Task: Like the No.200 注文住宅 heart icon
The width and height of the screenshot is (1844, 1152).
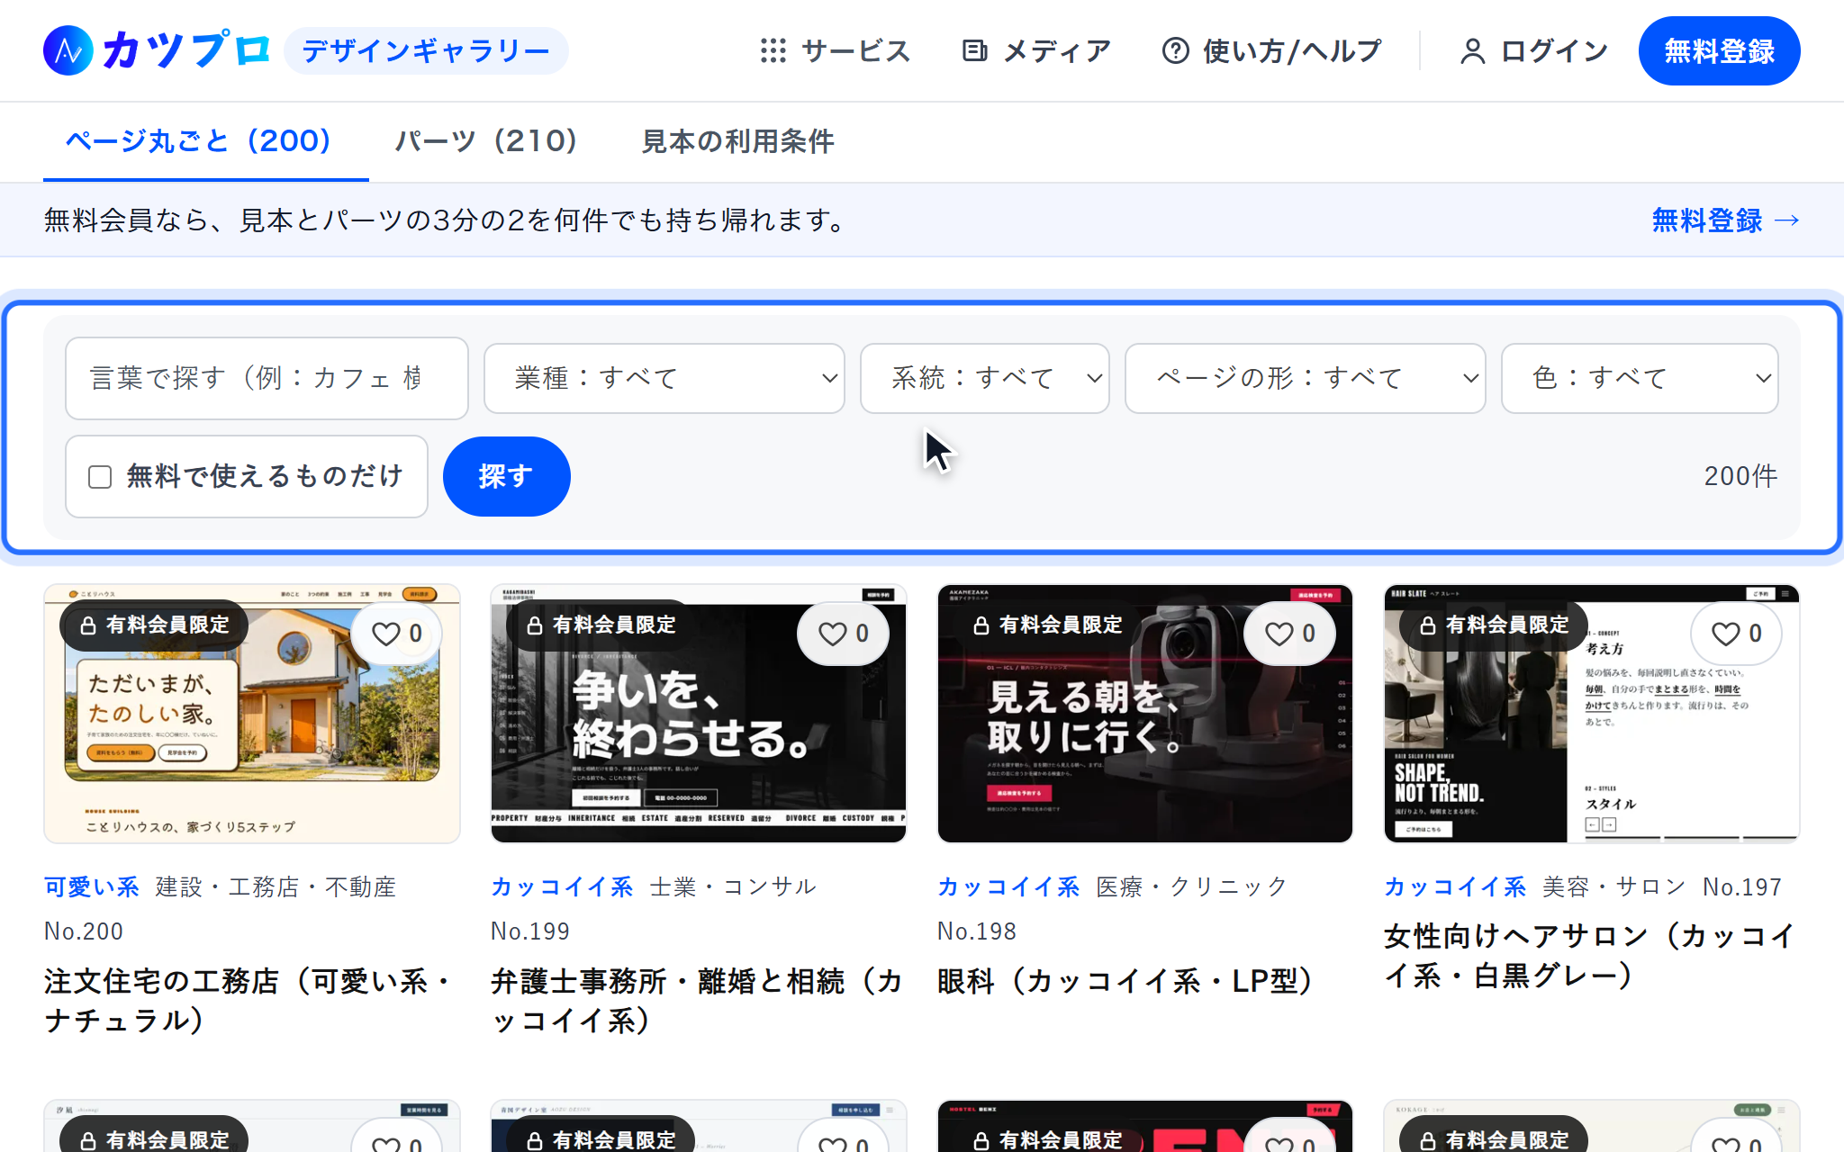Action: coord(386,634)
